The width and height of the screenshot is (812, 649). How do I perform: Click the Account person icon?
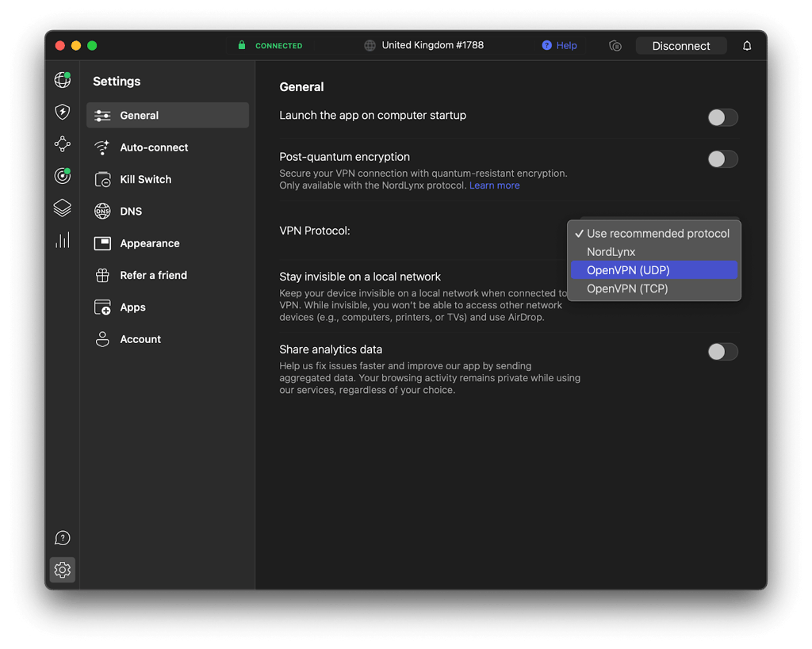tap(102, 339)
